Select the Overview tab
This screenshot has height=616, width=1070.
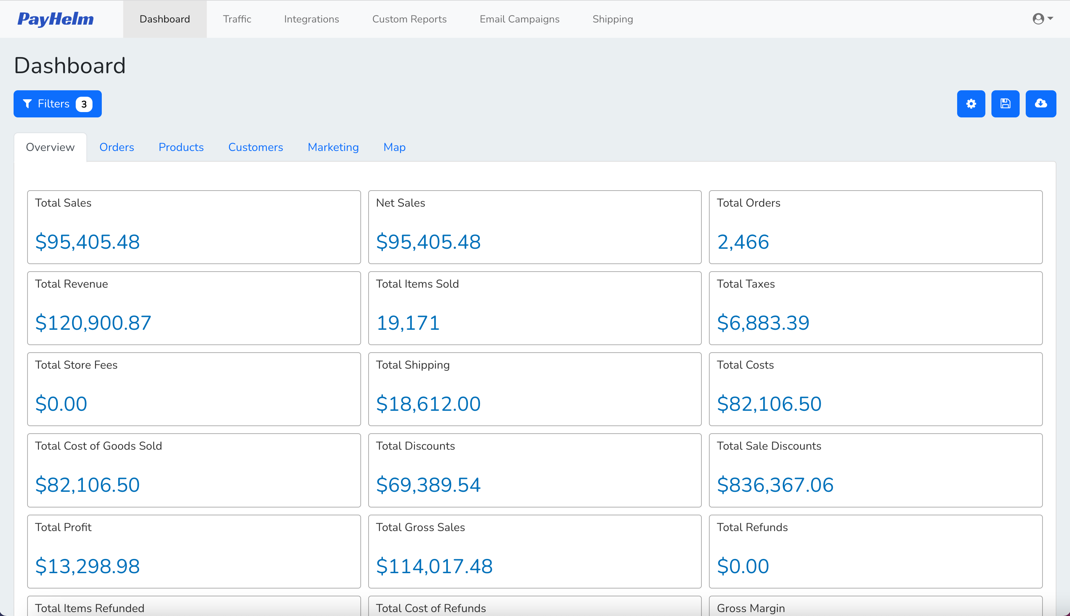pos(50,147)
